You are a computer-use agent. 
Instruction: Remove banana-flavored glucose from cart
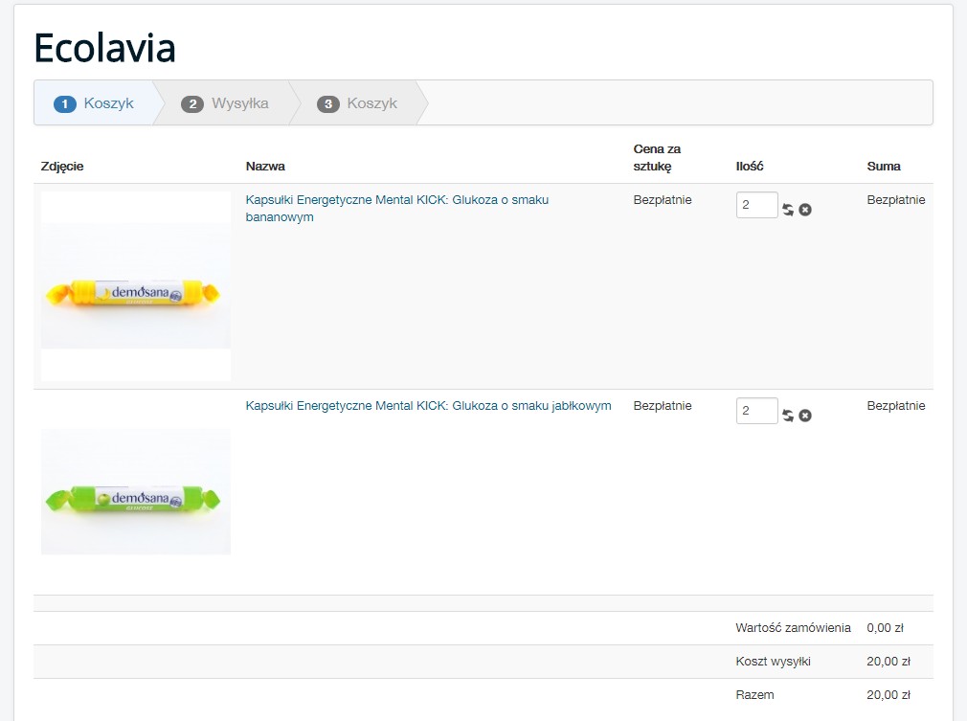pyautogui.click(x=805, y=210)
